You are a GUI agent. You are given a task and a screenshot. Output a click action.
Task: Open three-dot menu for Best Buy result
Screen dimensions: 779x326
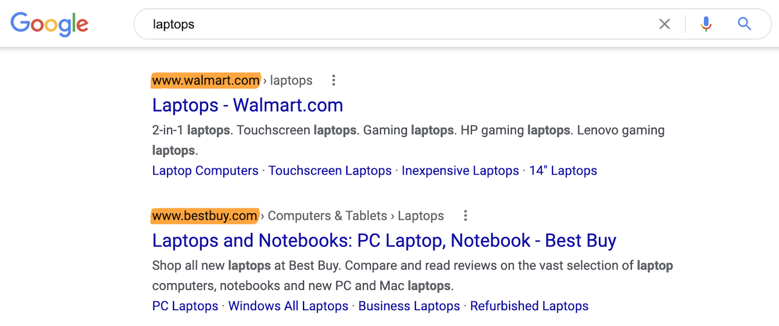(x=465, y=216)
